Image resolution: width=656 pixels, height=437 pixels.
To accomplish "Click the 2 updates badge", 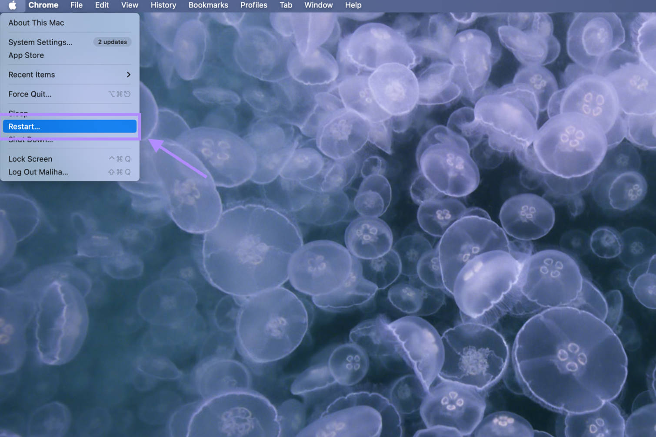I will (x=112, y=42).
